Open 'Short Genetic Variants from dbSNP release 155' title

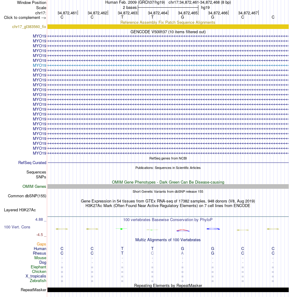point(168,192)
